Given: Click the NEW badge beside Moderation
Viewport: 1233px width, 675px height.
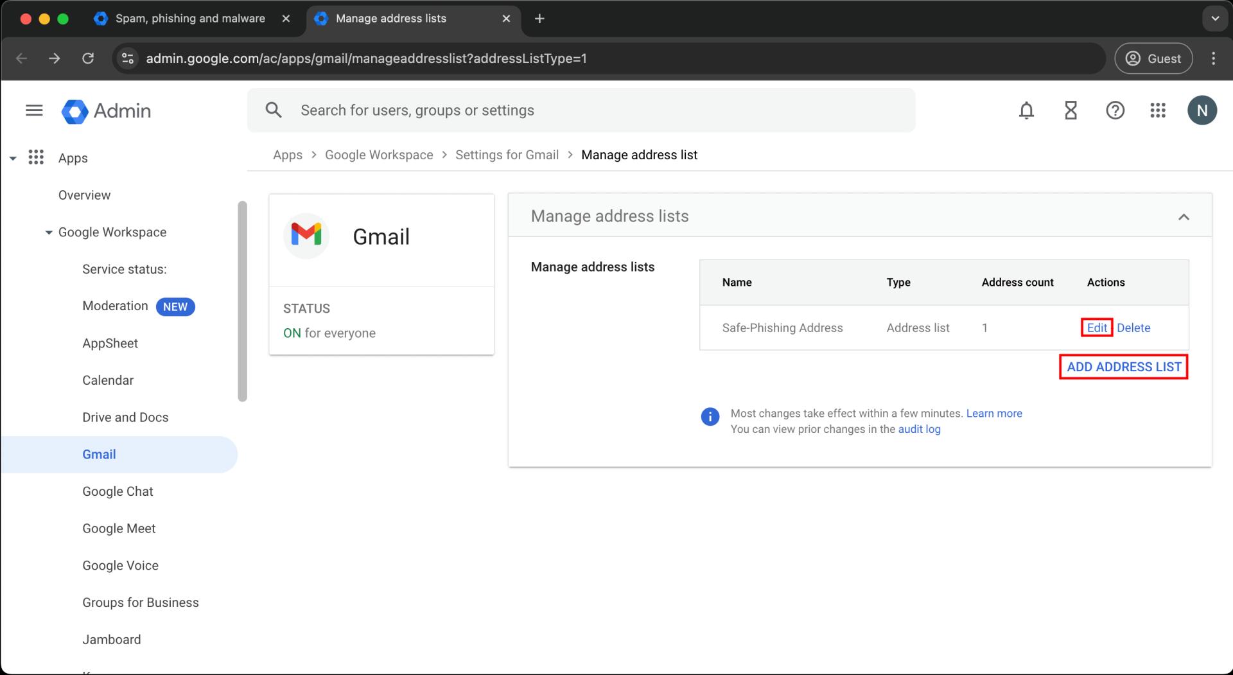Looking at the screenshot, I should coord(175,307).
